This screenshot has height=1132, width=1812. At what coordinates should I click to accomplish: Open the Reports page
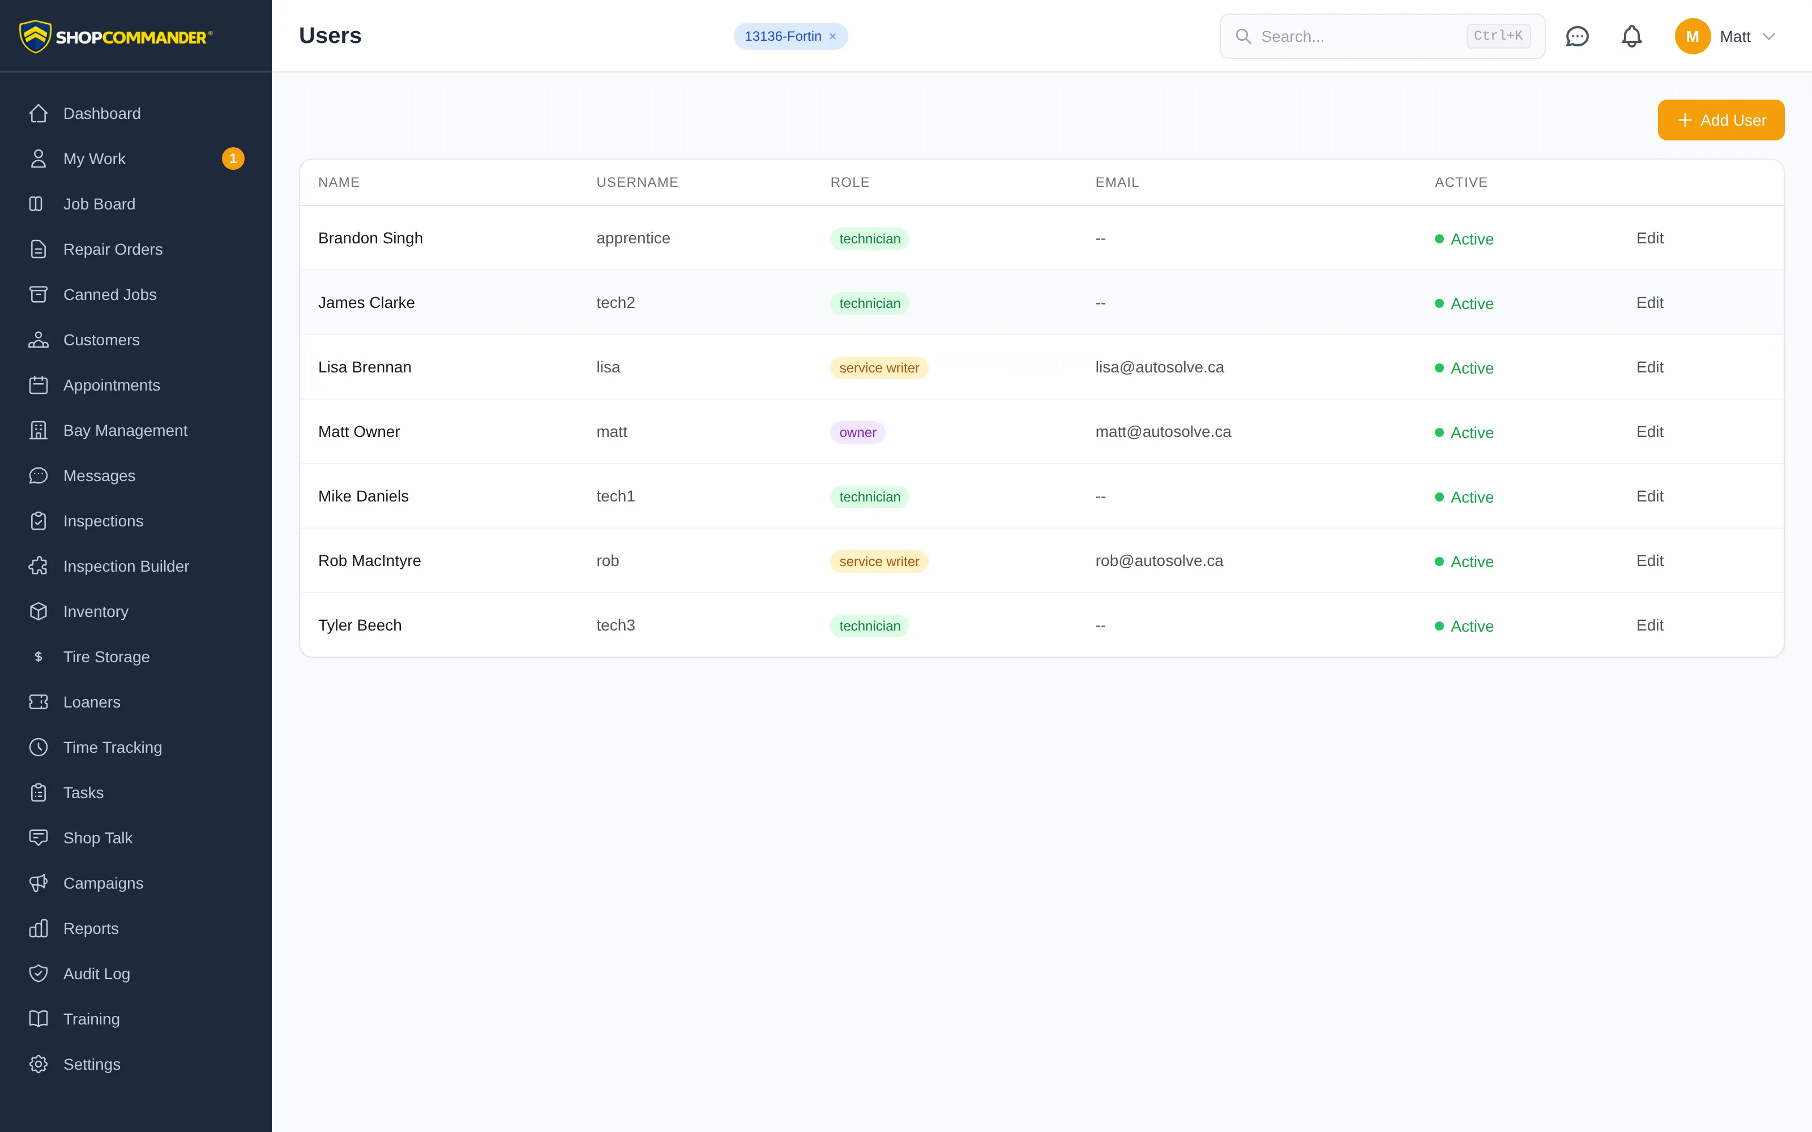(135, 928)
